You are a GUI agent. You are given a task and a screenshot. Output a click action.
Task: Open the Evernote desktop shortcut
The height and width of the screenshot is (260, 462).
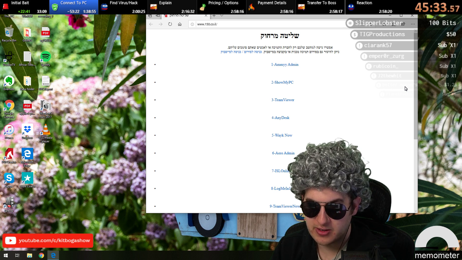pos(9,83)
